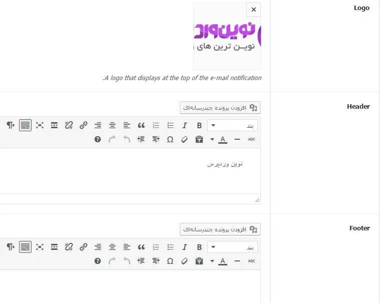This screenshot has height=303, width=380.
Task: Enter distraction-free mode in Header editor
Action: 40,125
